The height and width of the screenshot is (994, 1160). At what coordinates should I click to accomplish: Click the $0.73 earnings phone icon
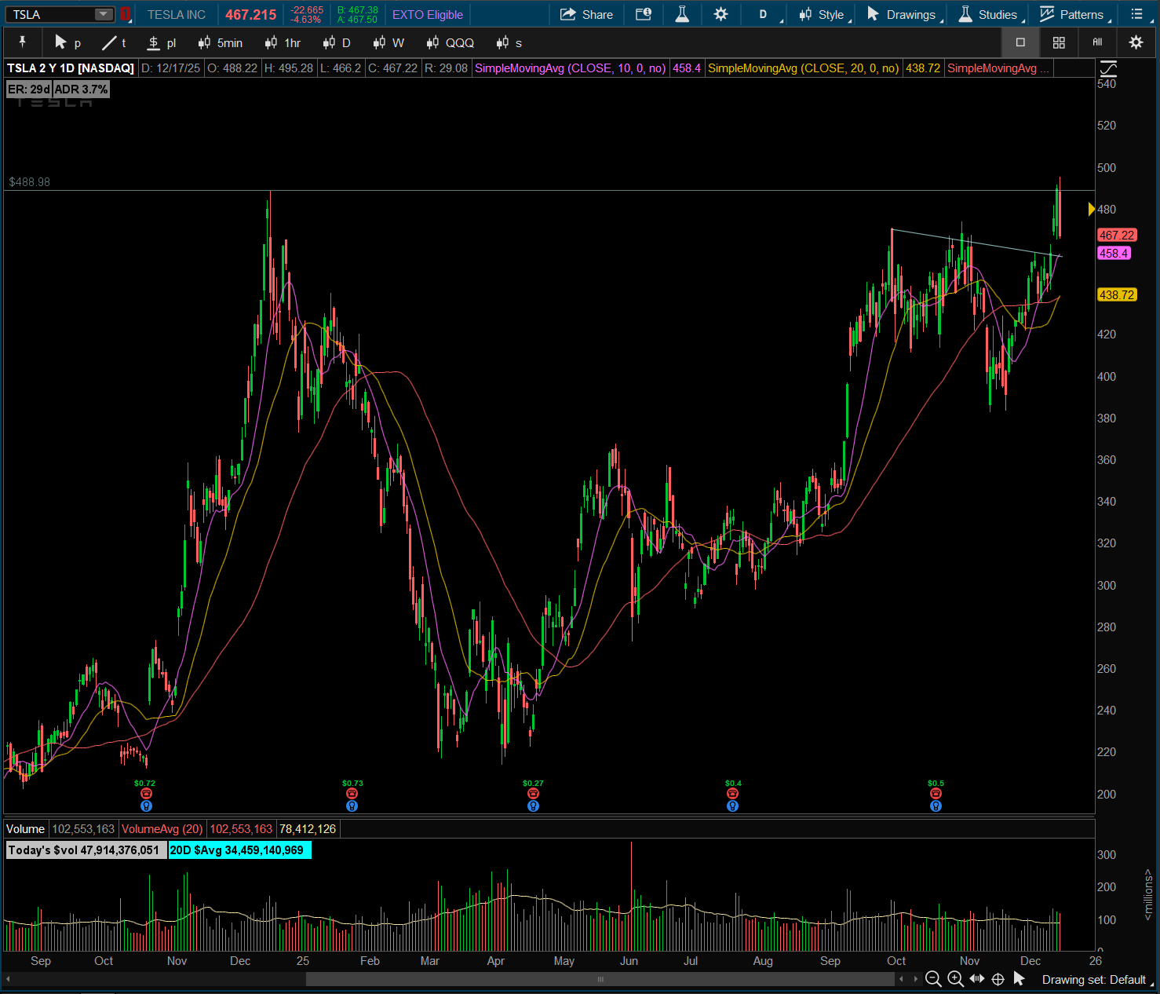click(352, 794)
